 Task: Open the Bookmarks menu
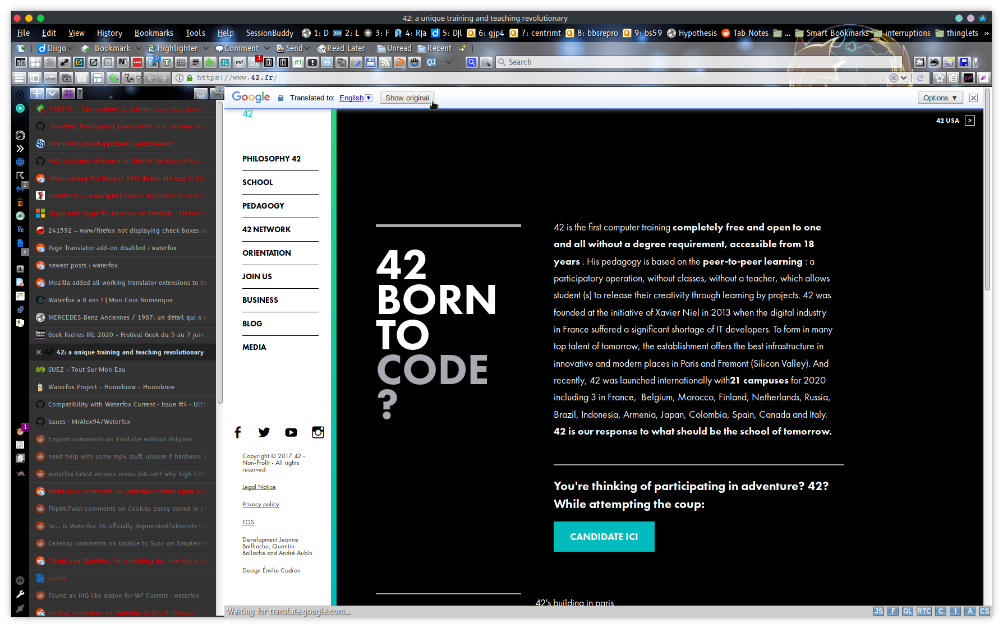(x=154, y=33)
